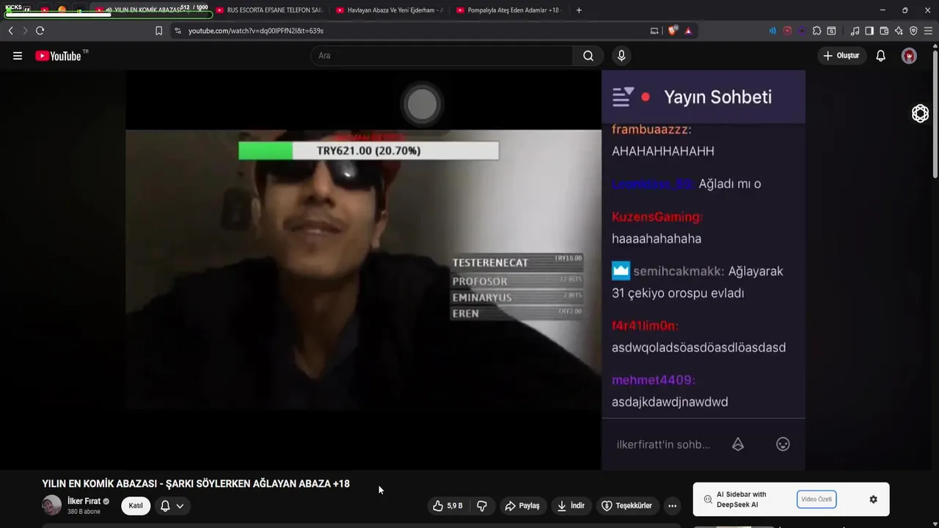
Task: Focus the Ara search input
Action: click(x=442, y=56)
